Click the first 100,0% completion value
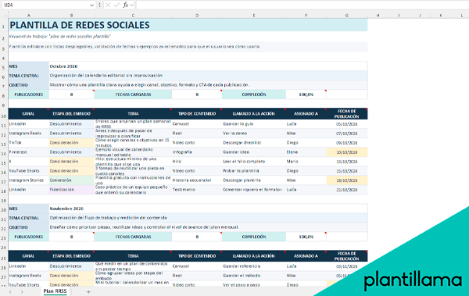469x296 pixels. point(306,95)
